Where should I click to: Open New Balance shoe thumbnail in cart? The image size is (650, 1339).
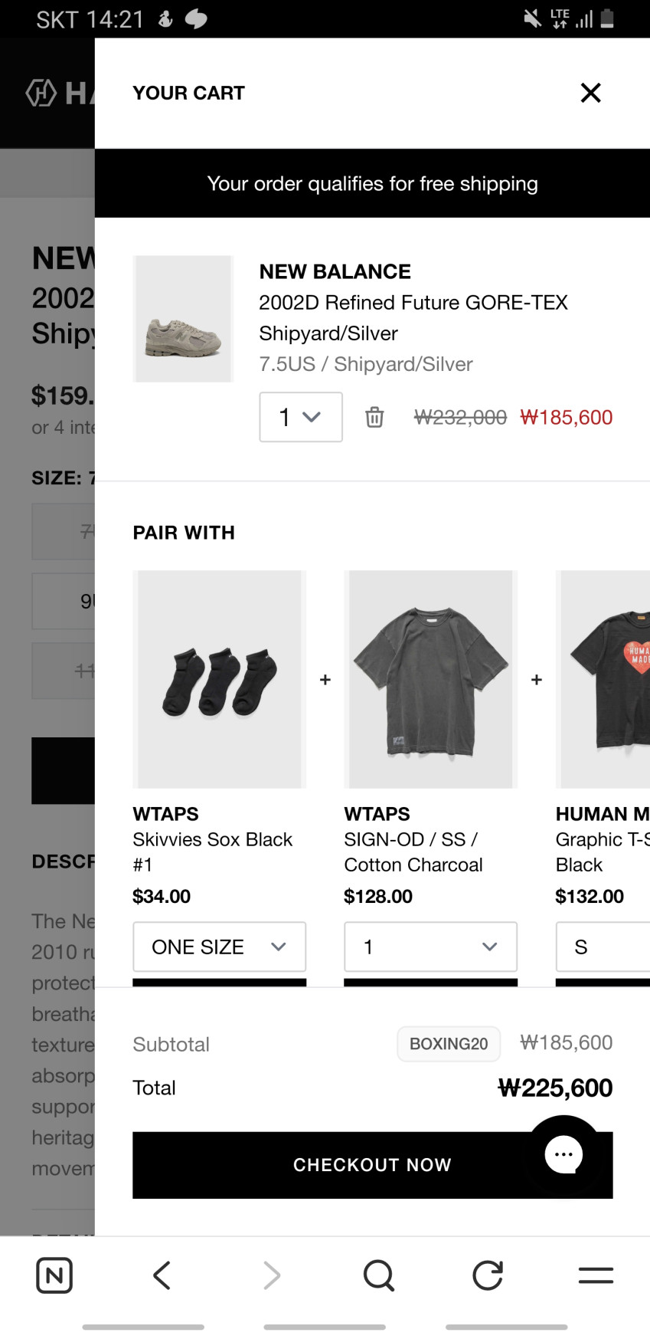tap(183, 319)
